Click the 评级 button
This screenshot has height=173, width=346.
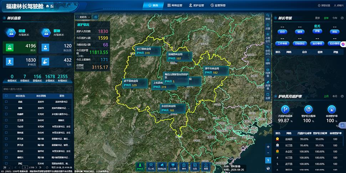tap(317, 31)
